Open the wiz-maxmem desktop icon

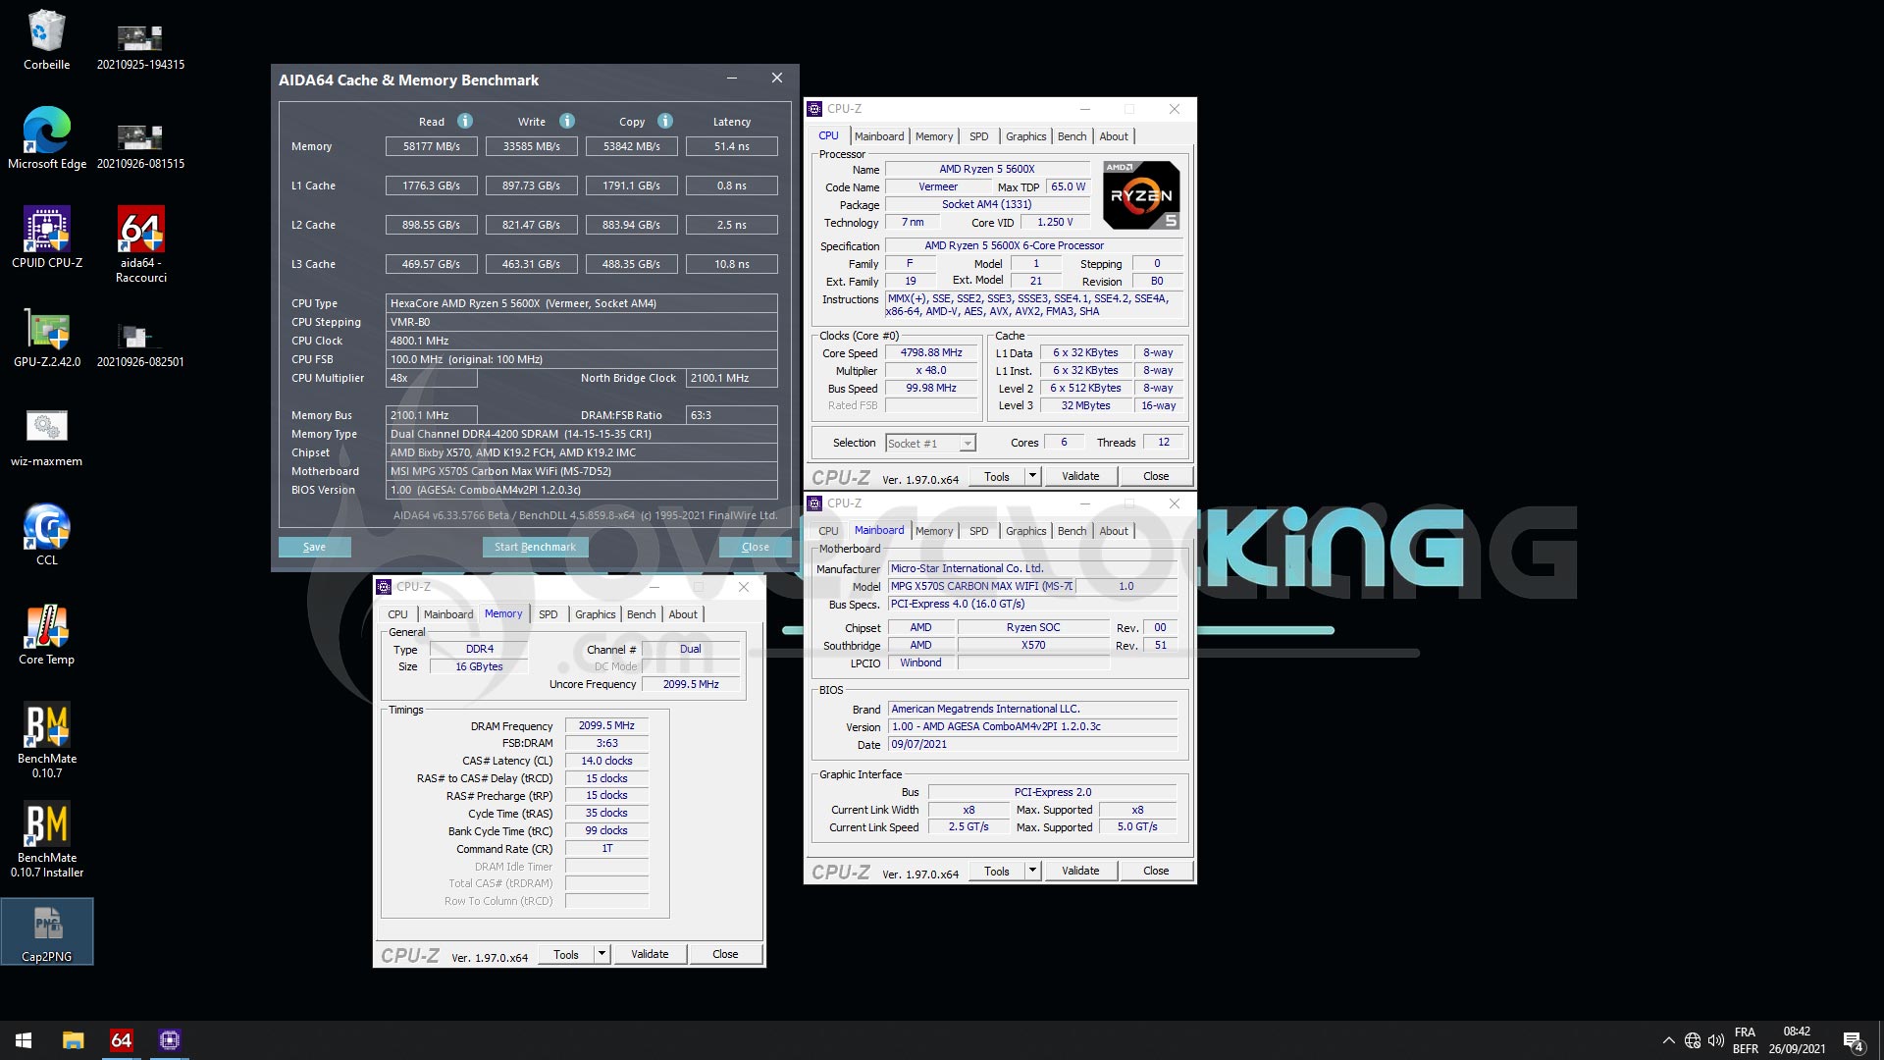tap(46, 436)
